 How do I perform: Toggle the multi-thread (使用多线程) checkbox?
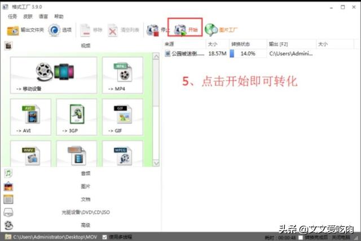(x=105, y=236)
